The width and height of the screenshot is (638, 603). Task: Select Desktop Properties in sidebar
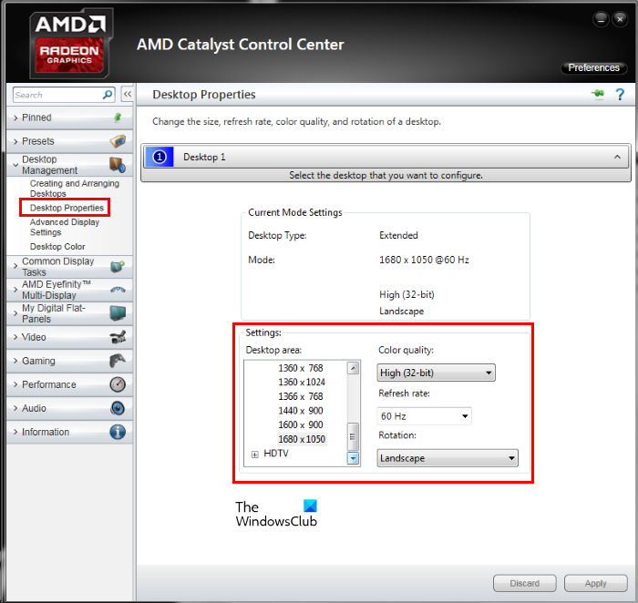click(67, 208)
